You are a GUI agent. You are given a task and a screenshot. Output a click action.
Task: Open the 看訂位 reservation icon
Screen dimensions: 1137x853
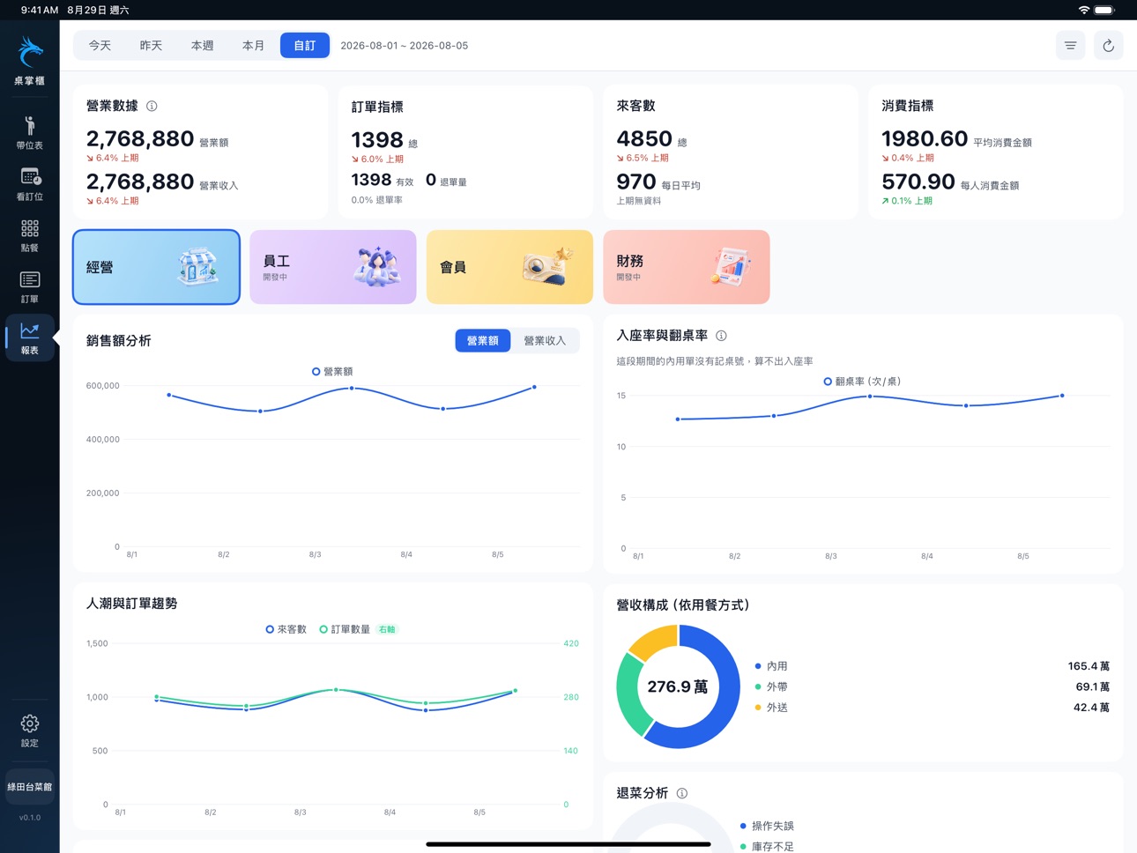[x=29, y=184]
